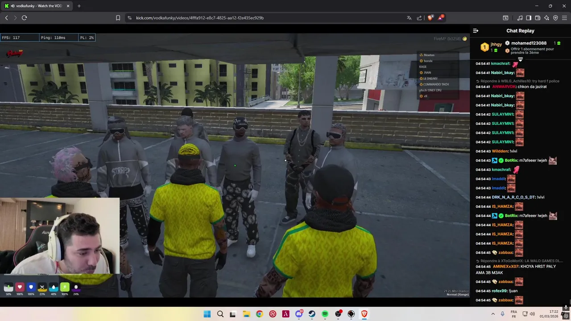571x321 pixels.
Task: Click BotRix username at 04:54:43
Action: tap(511, 160)
